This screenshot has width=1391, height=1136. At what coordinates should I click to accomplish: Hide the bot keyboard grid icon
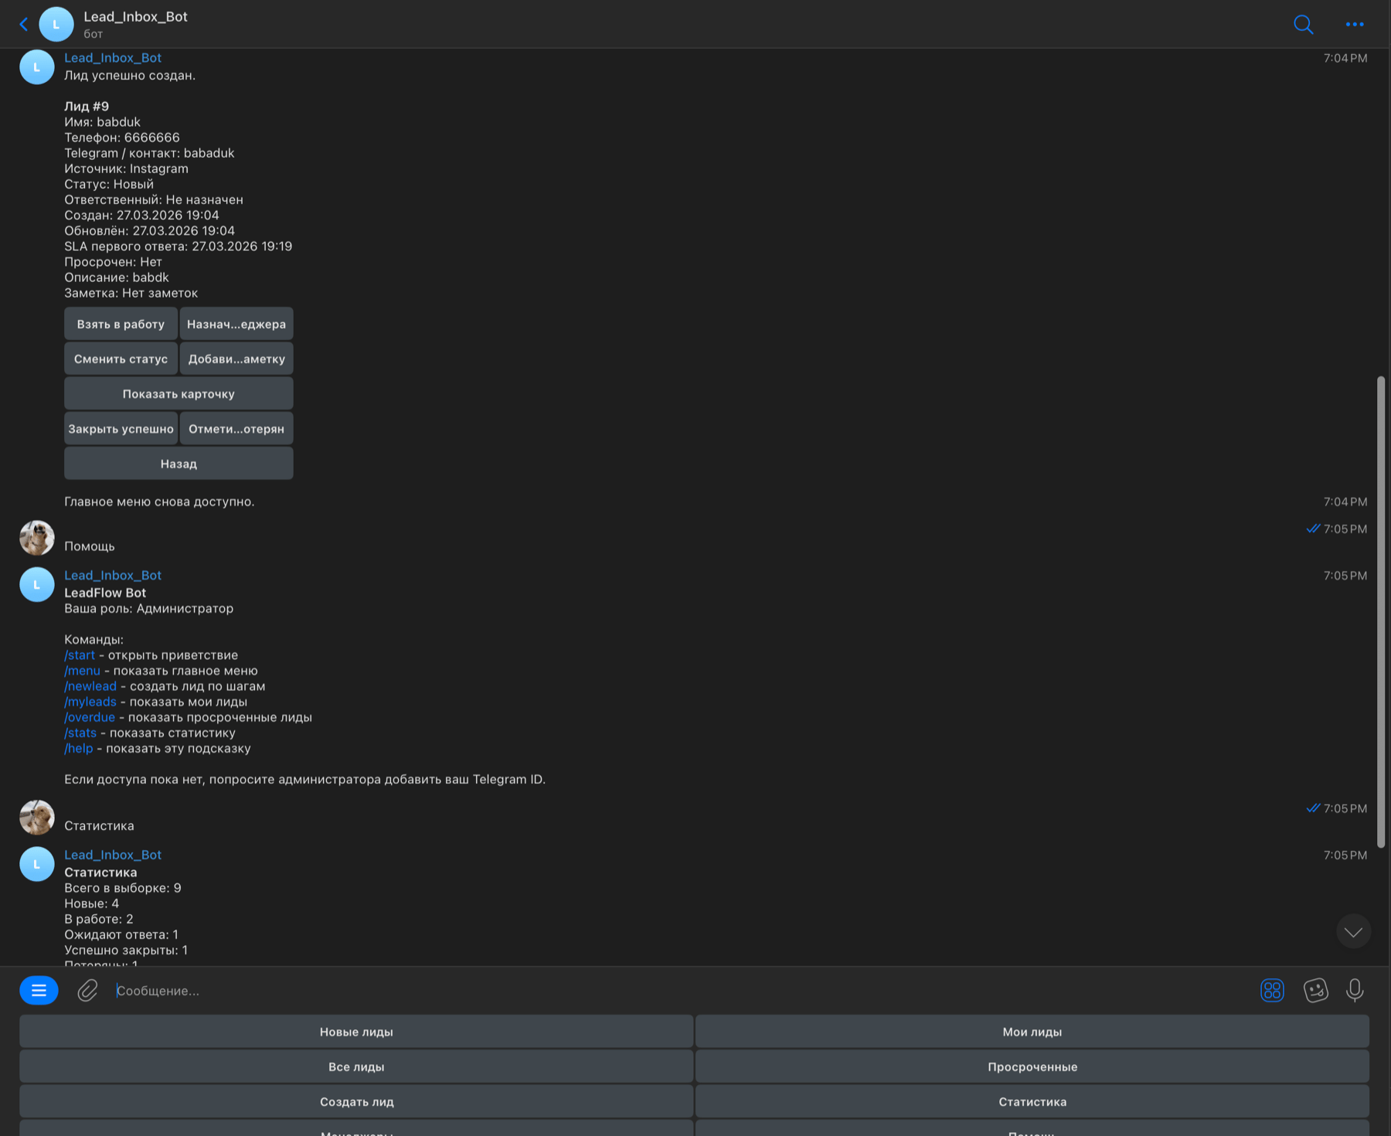click(1272, 990)
